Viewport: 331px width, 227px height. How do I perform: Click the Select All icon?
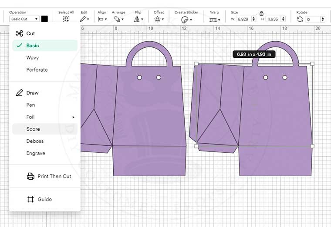tap(66, 19)
